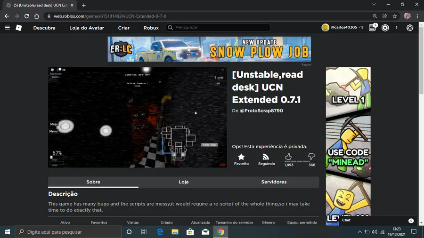Open the Robux page
Image resolution: width=424 pixels, height=238 pixels.
pos(151,28)
